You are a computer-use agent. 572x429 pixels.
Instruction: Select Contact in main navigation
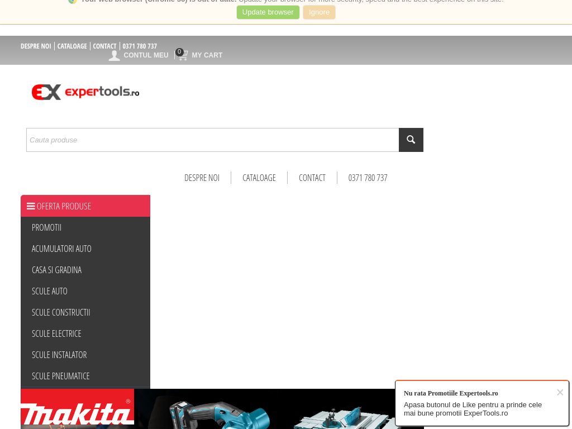[312, 178]
